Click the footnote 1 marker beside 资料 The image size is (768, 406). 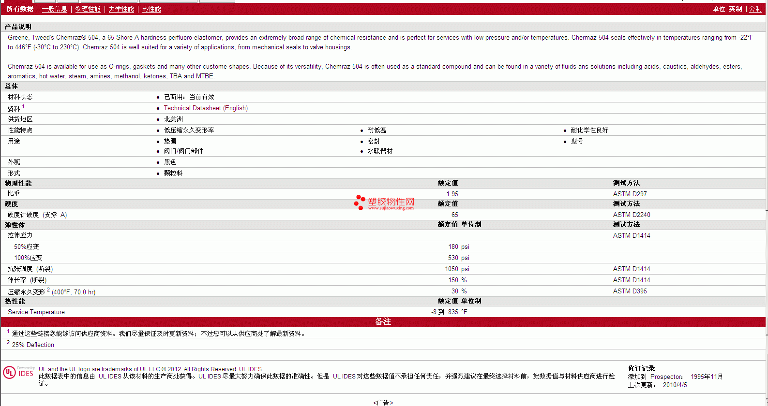coord(23,106)
